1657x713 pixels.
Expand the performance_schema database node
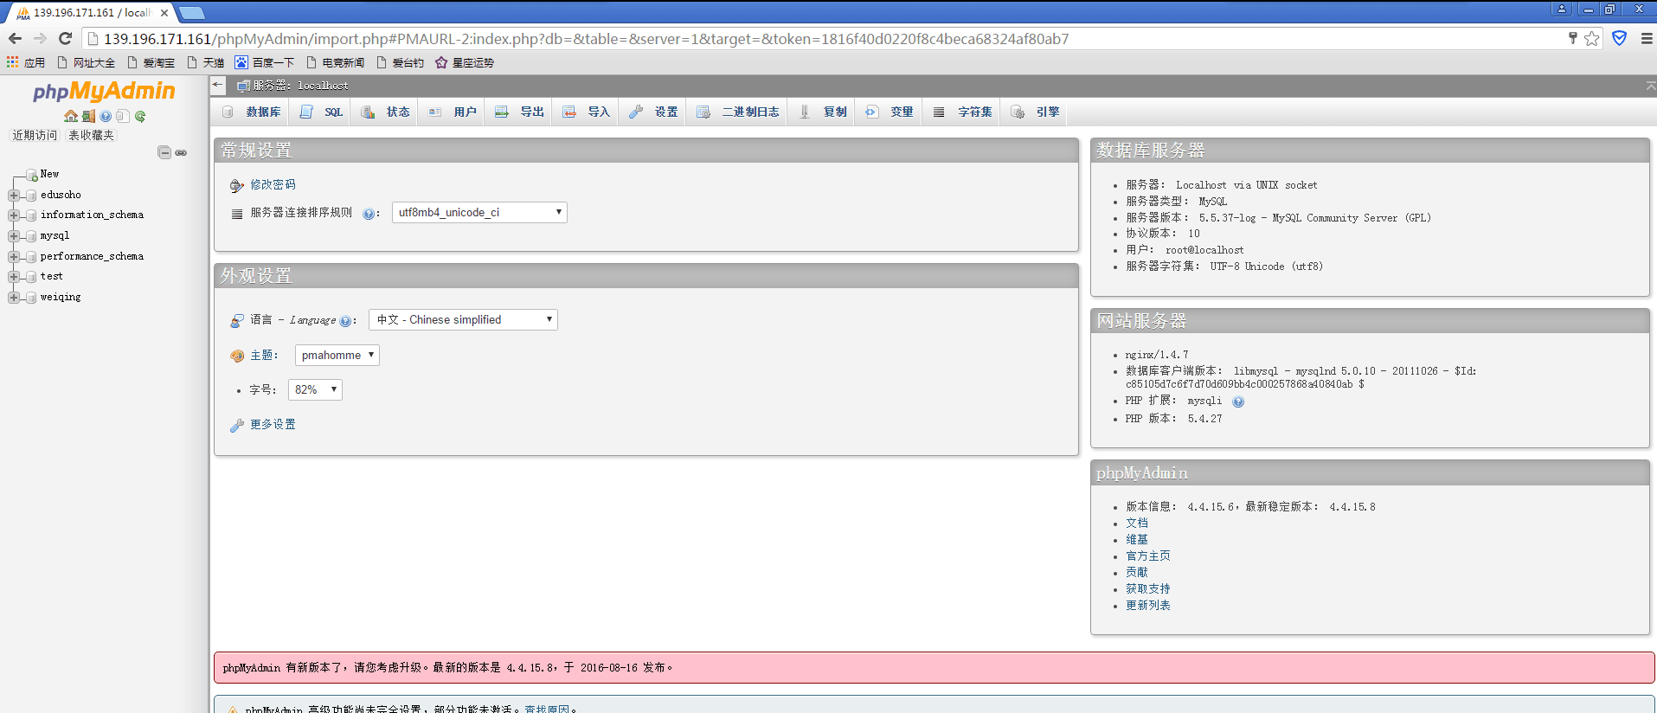[x=14, y=257]
